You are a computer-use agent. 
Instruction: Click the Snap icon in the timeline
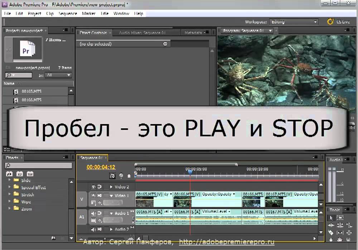pyautogui.click(x=112, y=176)
